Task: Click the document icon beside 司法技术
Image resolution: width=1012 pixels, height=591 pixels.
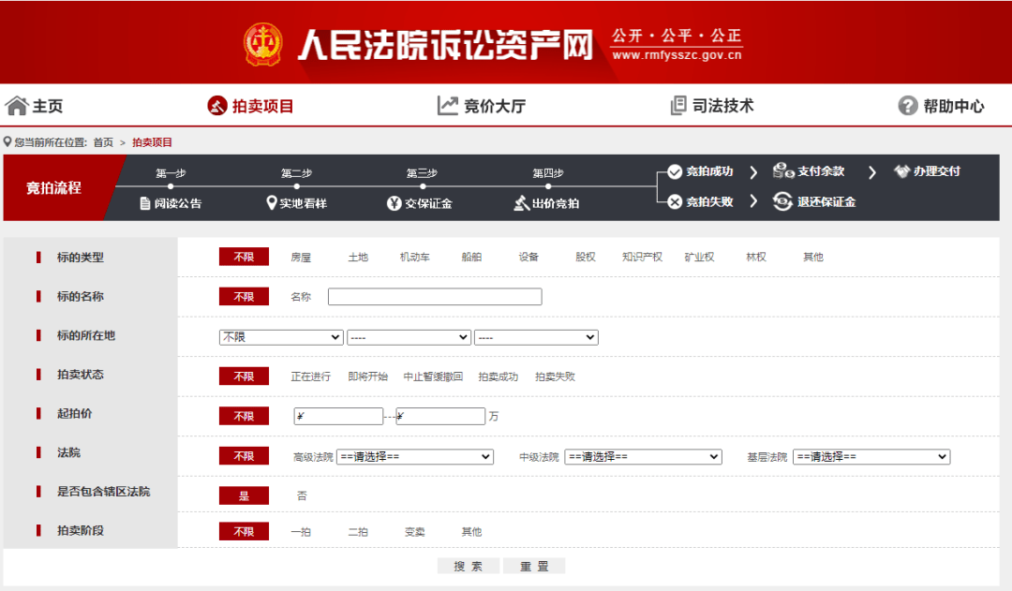Action: pos(678,105)
